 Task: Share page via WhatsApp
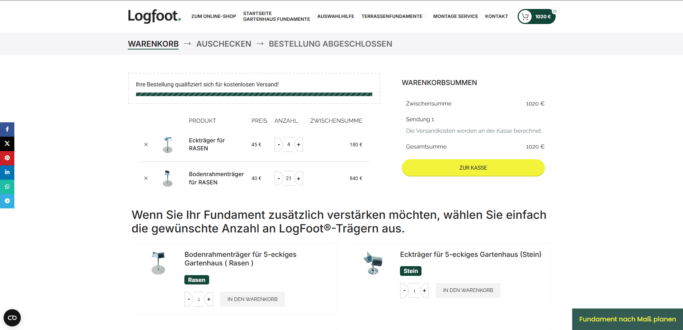point(7,187)
